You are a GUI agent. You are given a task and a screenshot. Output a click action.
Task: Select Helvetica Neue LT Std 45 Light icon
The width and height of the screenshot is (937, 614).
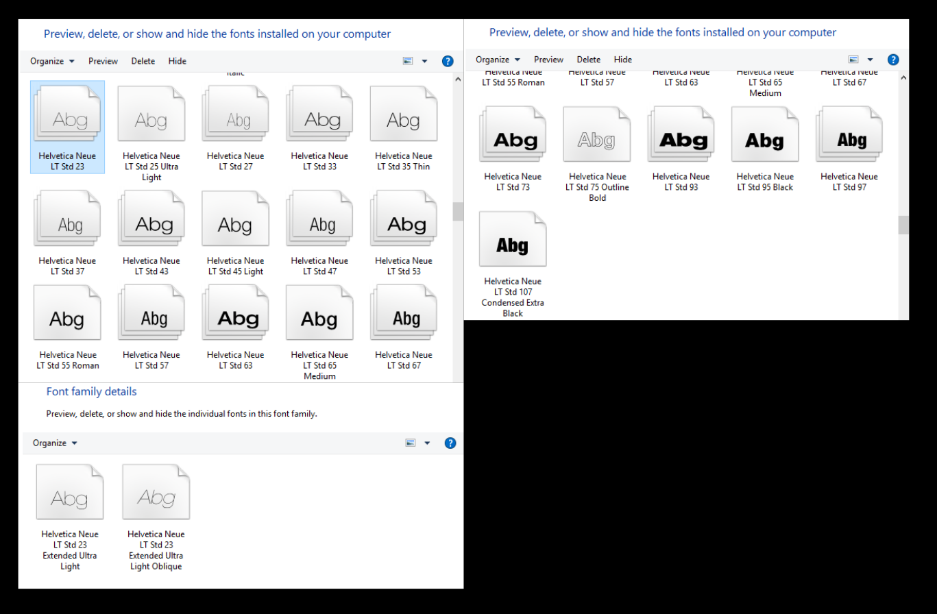pyautogui.click(x=235, y=218)
